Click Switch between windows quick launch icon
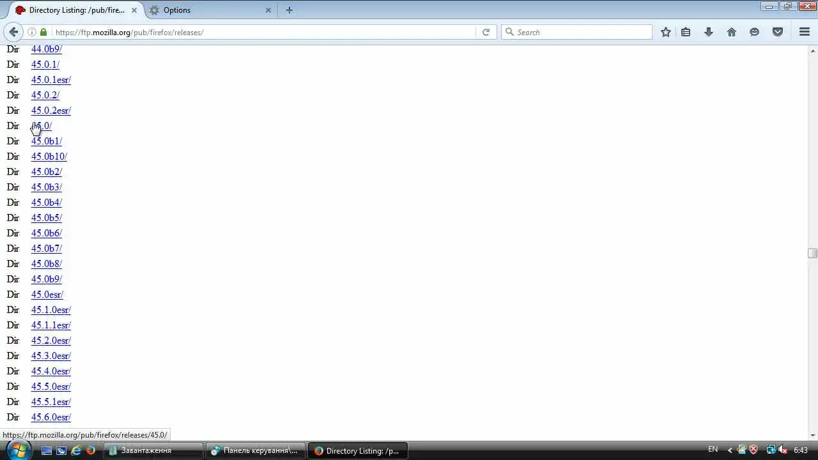 (x=61, y=450)
